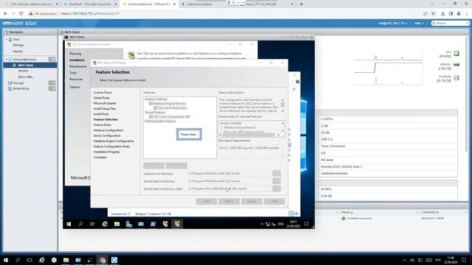
Task: Select Planning in the SQL Installation Center
Action: click(x=75, y=54)
